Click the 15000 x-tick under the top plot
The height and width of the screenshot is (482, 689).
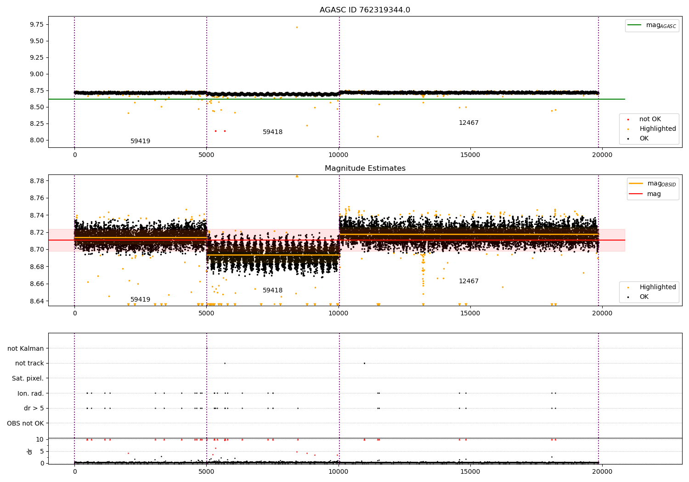(470, 155)
